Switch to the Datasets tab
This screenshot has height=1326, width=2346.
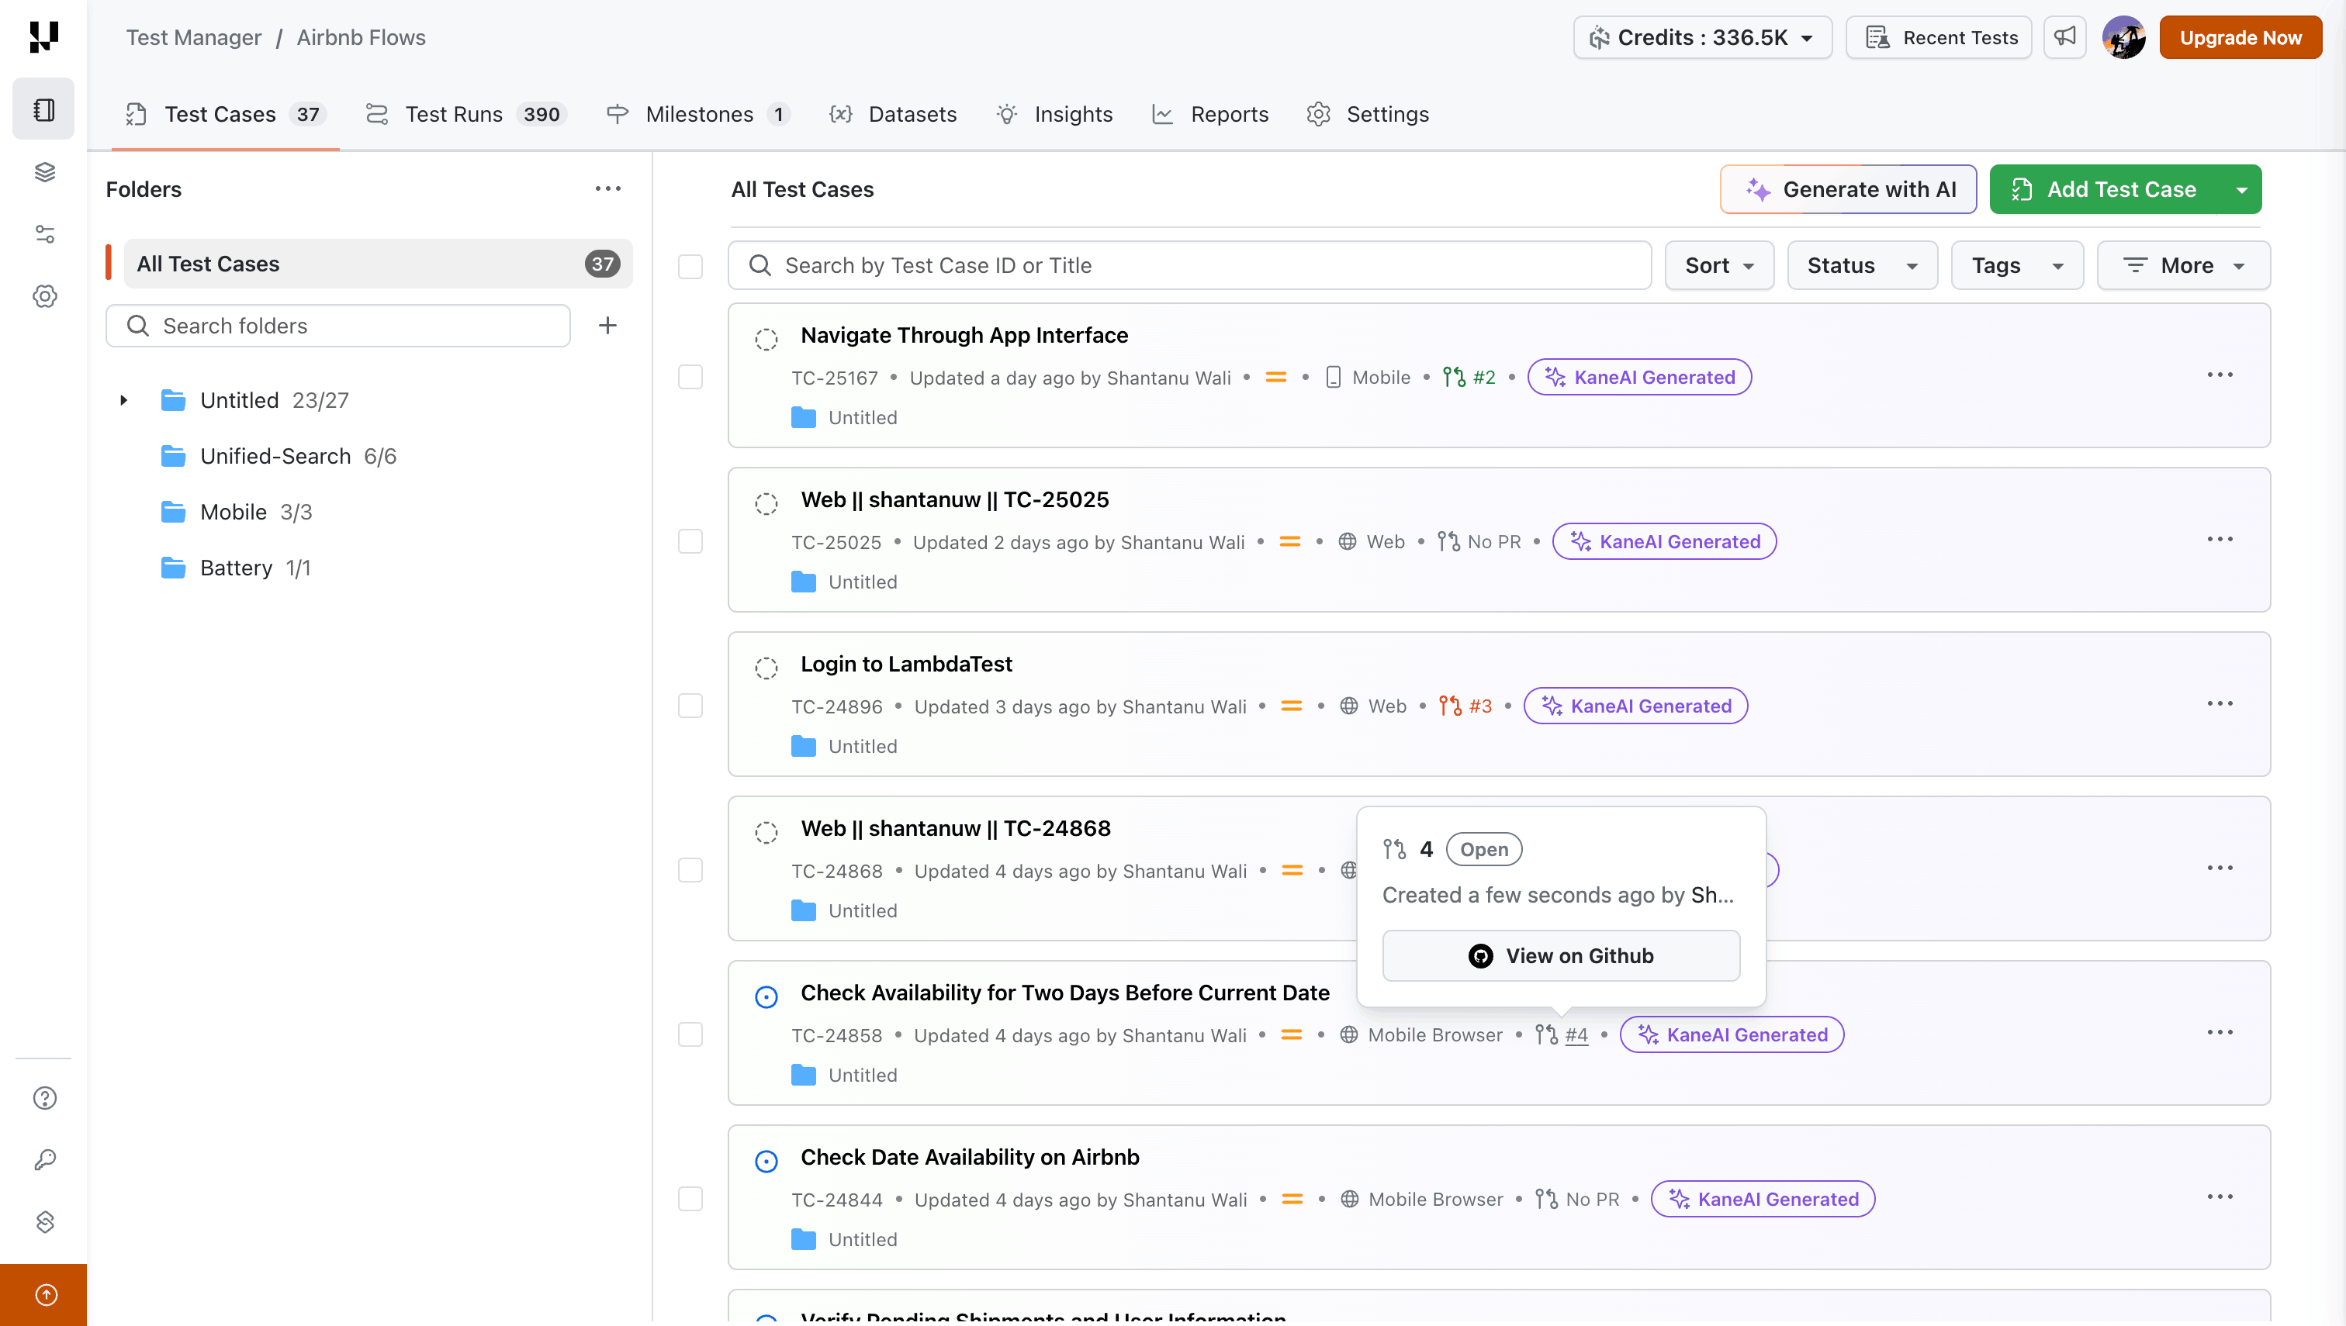(x=893, y=114)
